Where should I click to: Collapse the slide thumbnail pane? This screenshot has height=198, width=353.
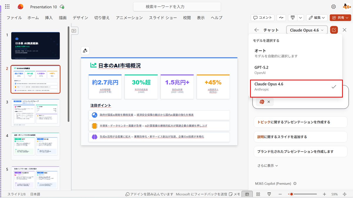coord(74,31)
